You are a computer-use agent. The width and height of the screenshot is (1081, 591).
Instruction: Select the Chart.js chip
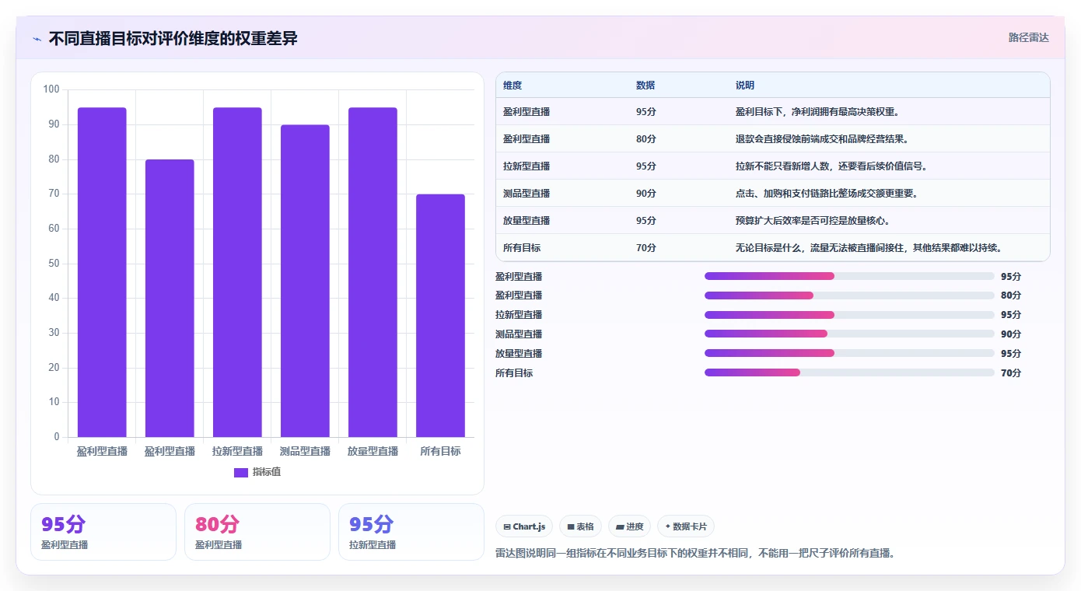(x=524, y=526)
